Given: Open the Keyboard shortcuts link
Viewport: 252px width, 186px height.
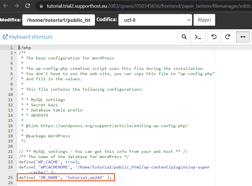Looking at the screenshot, I should pos(31,37).
